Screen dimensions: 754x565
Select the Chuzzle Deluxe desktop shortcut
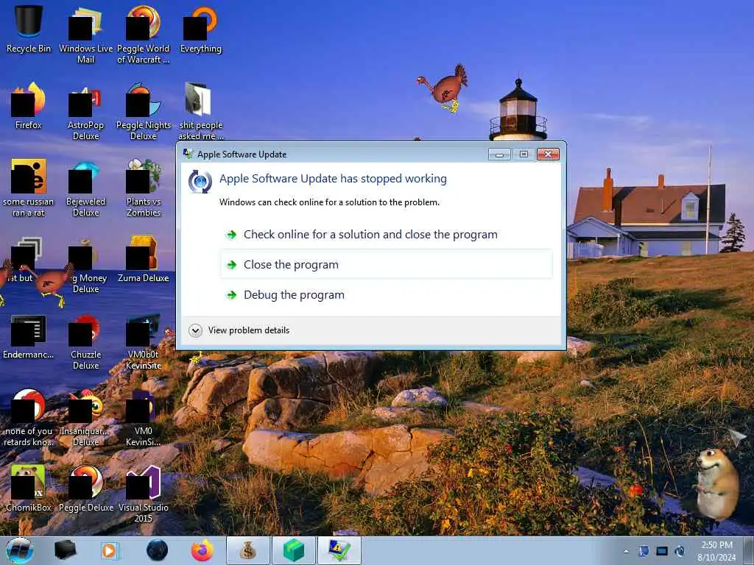point(85,341)
